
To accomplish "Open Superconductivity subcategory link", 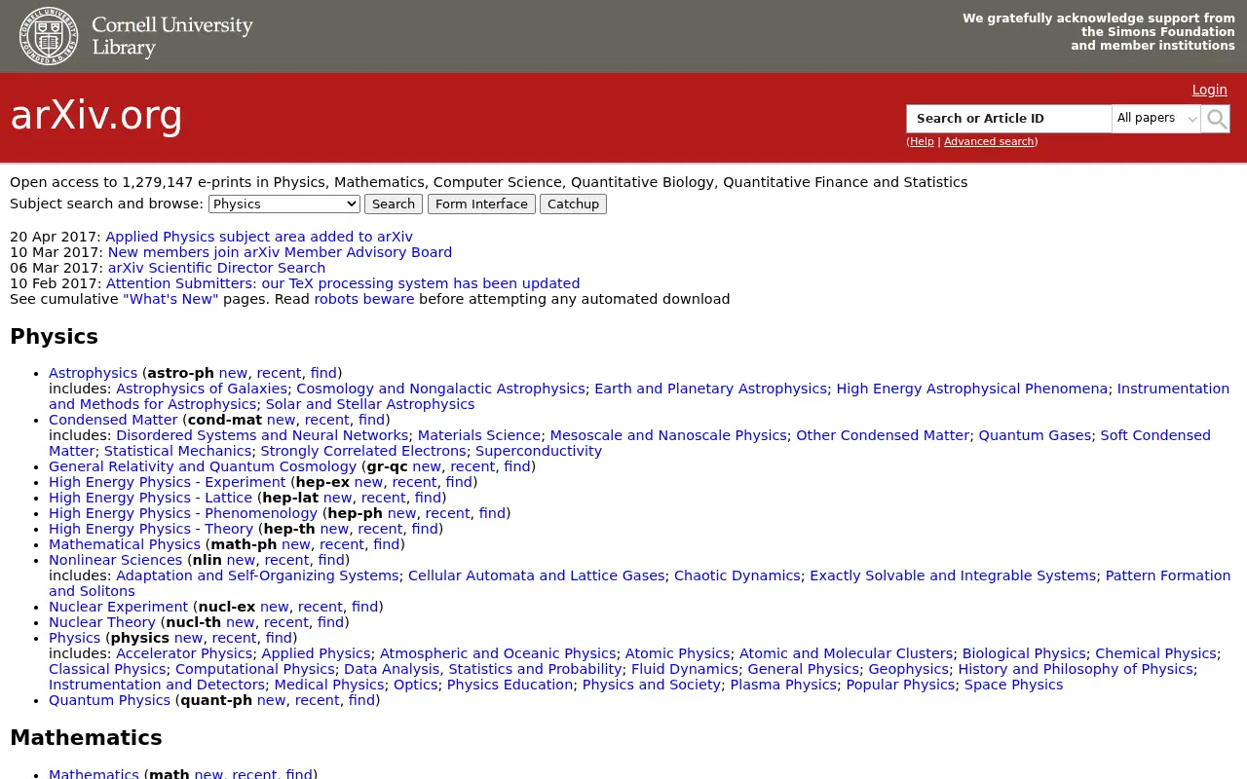I will [539, 451].
